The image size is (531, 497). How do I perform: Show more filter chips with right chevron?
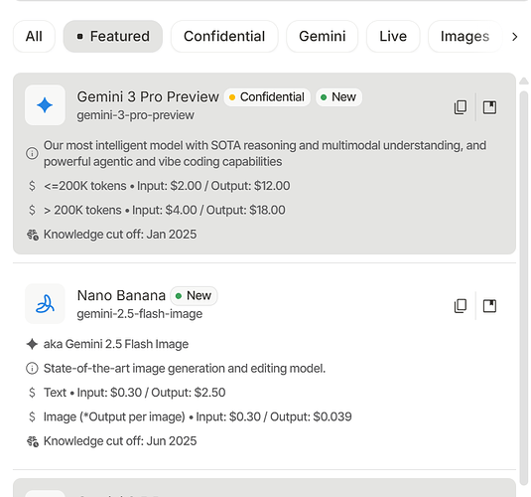pyautogui.click(x=515, y=37)
